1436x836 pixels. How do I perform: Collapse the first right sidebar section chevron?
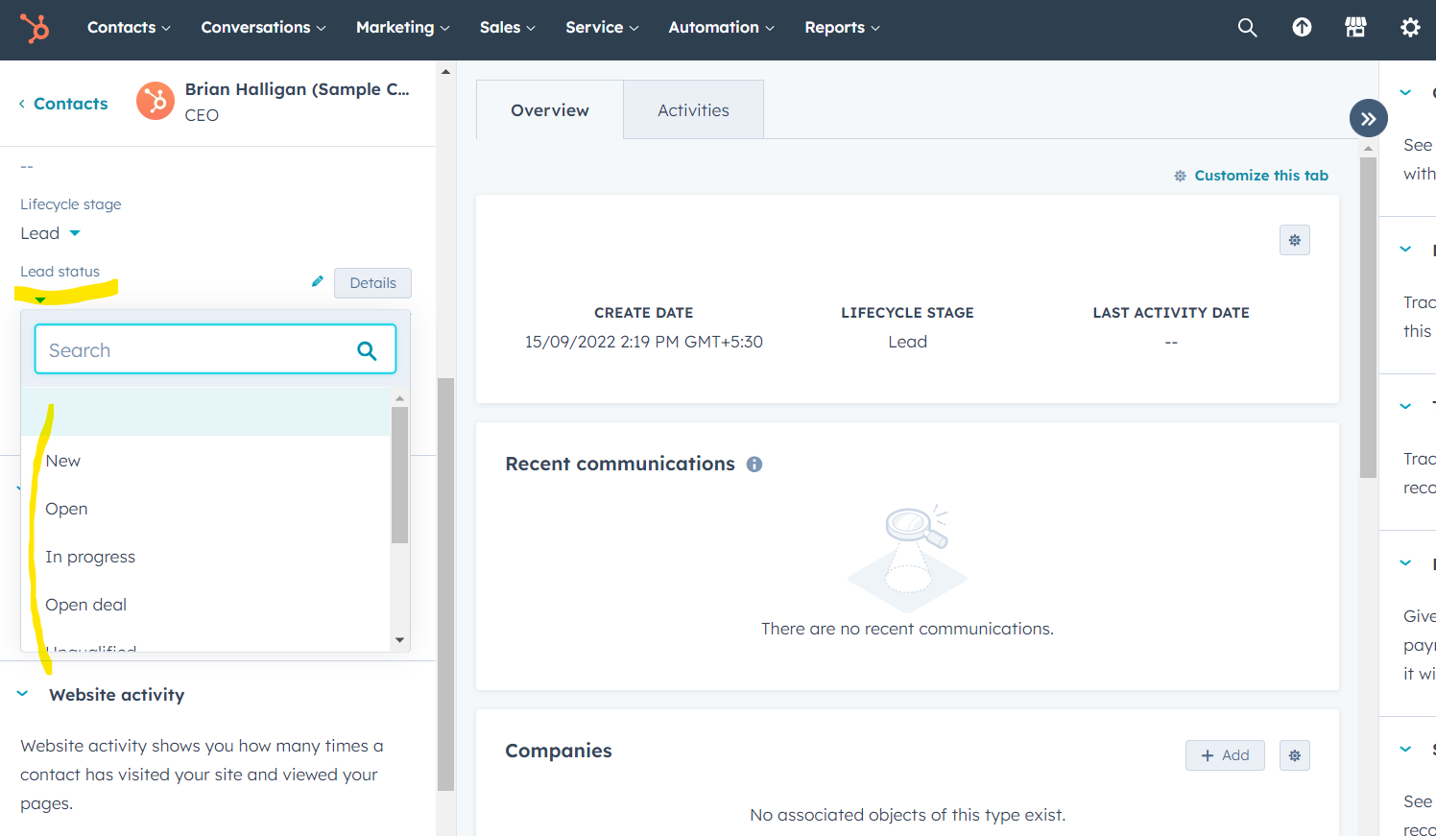(x=1405, y=93)
